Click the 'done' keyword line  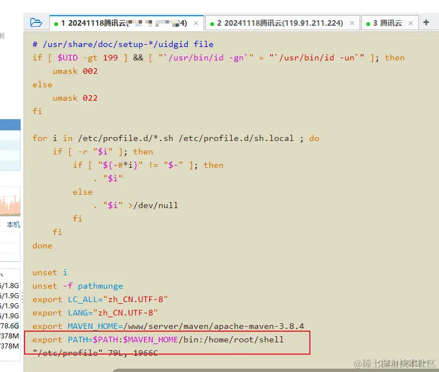coord(43,246)
